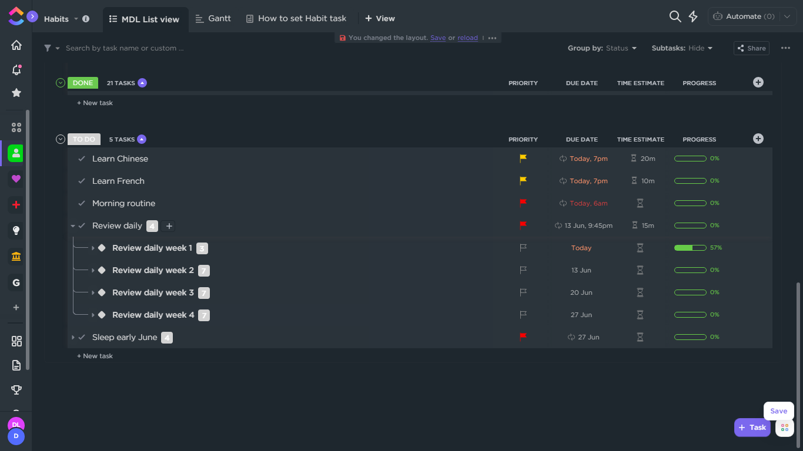Open the Notifications bell icon
This screenshot has width=803, height=451.
pyautogui.click(x=16, y=70)
